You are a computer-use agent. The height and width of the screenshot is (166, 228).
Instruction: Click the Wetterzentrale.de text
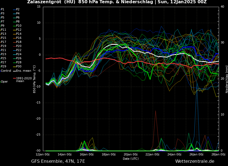coord(195,161)
